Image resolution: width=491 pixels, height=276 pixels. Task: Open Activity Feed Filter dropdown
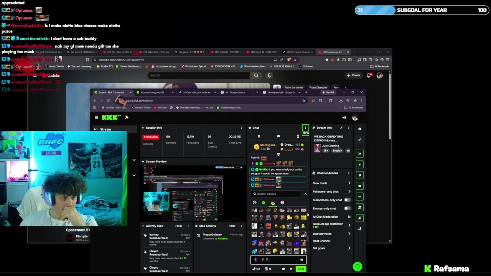[179, 226]
